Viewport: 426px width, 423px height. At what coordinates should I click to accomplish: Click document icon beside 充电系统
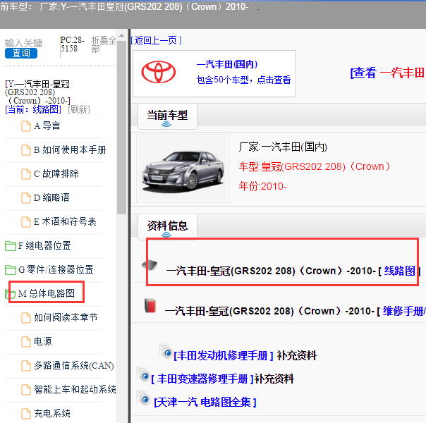coord(26,413)
